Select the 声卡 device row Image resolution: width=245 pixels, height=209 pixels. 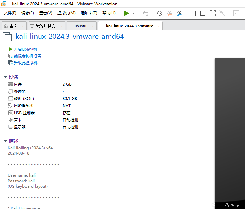pos(51,120)
